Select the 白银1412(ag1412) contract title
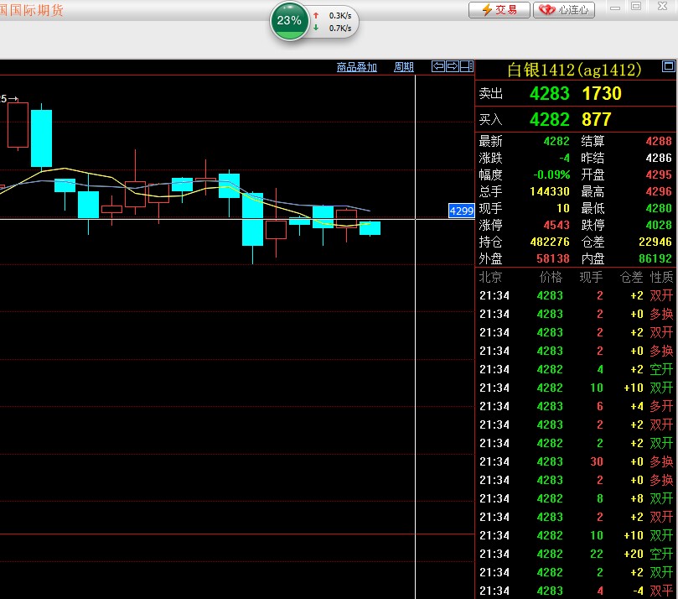678x599 pixels. pyautogui.click(x=574, y=70)
